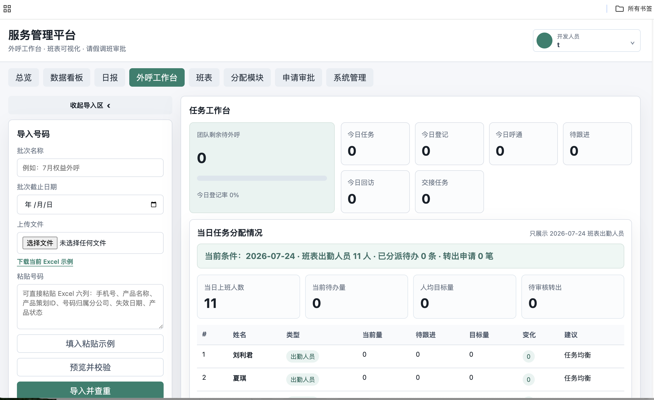The width and height of the screenshot is (654, 400).
Task: Click the 目标量 column header
Action: pyautogui.click(x=479, y=335)
